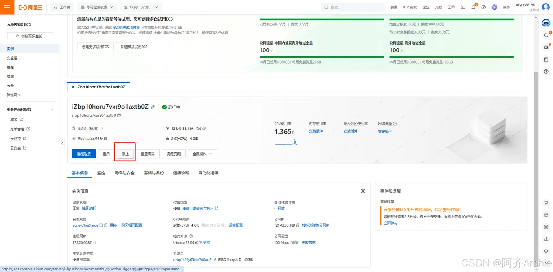Viewport: 553px width, 272px height.
Task: Open 云盘 in sidebar
Action: [10, 86]
